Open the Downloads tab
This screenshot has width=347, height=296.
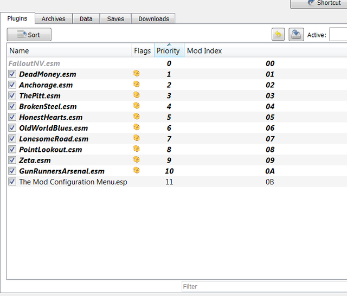tap(153, 19)
